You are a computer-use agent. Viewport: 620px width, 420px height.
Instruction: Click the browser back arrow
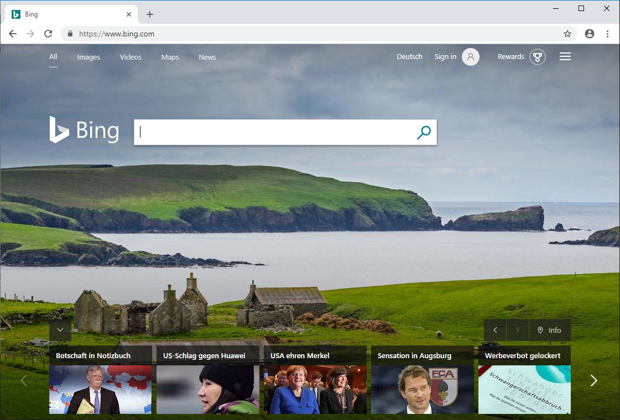pos(13,34)
